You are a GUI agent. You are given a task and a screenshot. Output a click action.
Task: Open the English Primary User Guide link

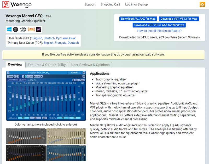49,43
